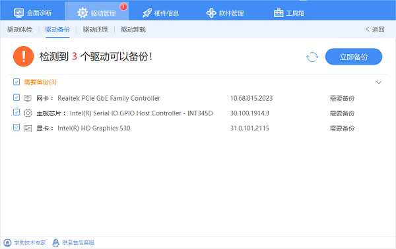396x249 pixels.
Task: Click the 工具箱 toolbox icon
Action: [x=279, y=13]
